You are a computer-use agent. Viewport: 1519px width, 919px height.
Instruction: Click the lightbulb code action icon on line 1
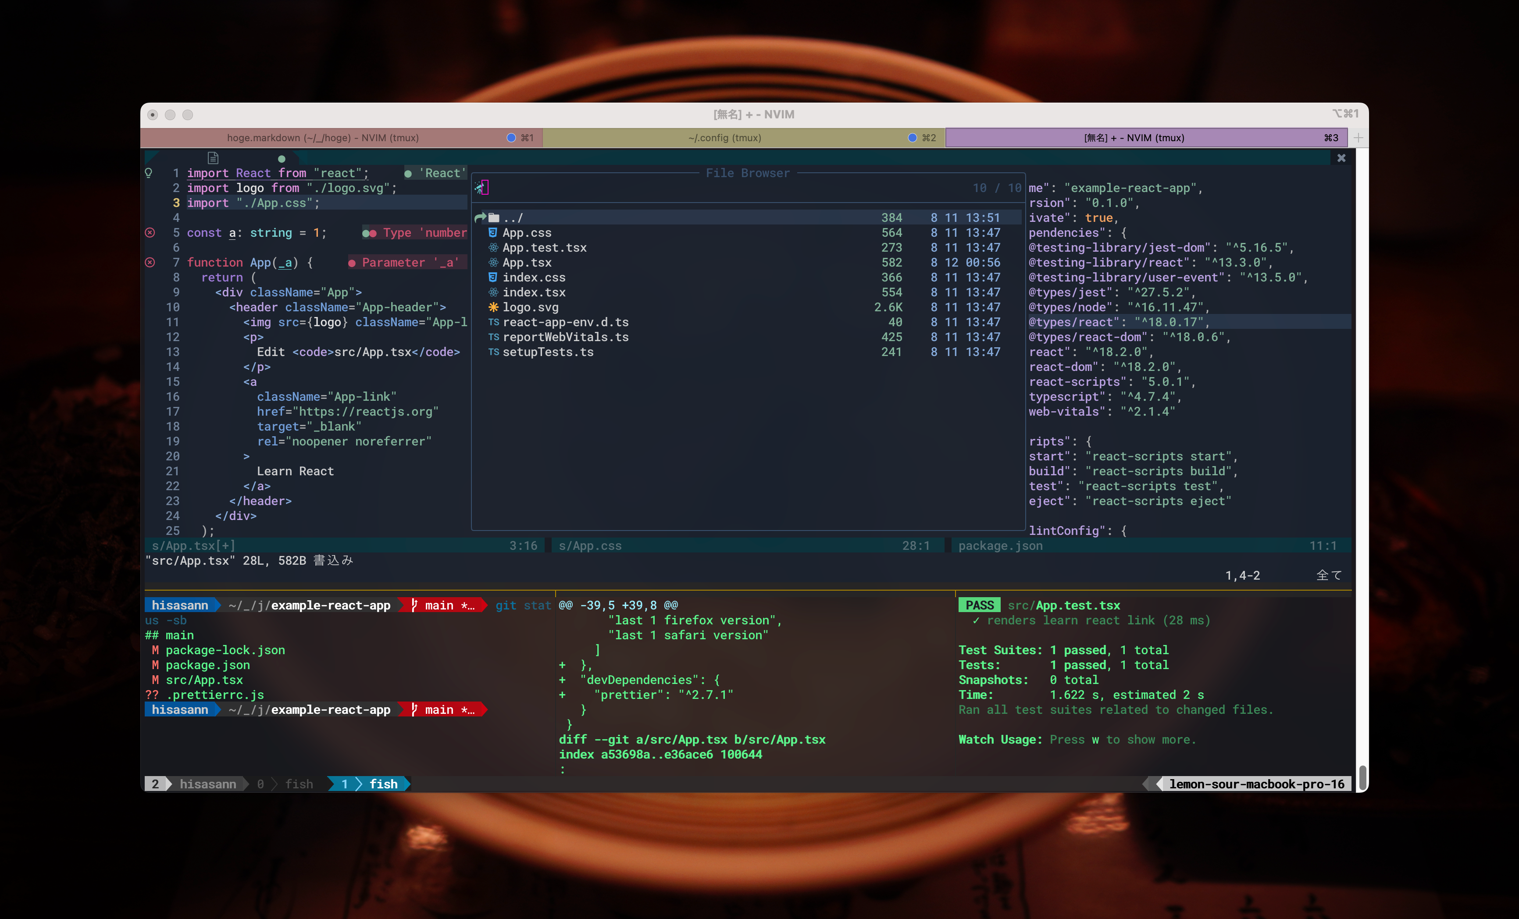pyautogui.click(x=149, y=173)
